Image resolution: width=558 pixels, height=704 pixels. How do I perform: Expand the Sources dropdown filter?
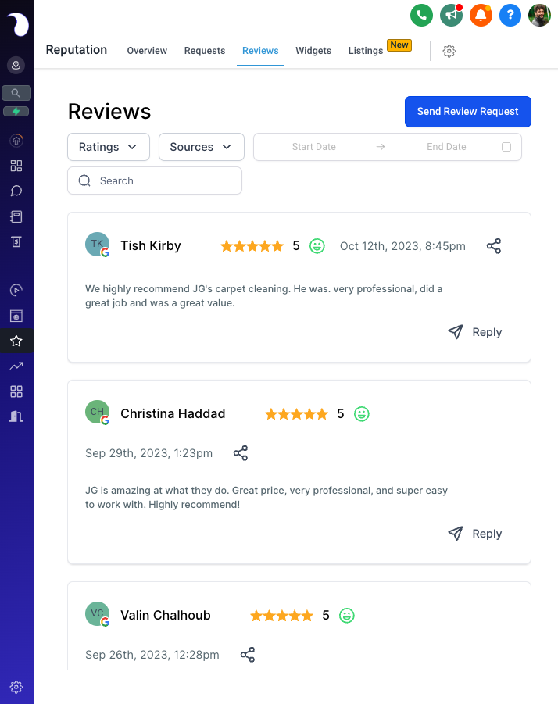202,147
